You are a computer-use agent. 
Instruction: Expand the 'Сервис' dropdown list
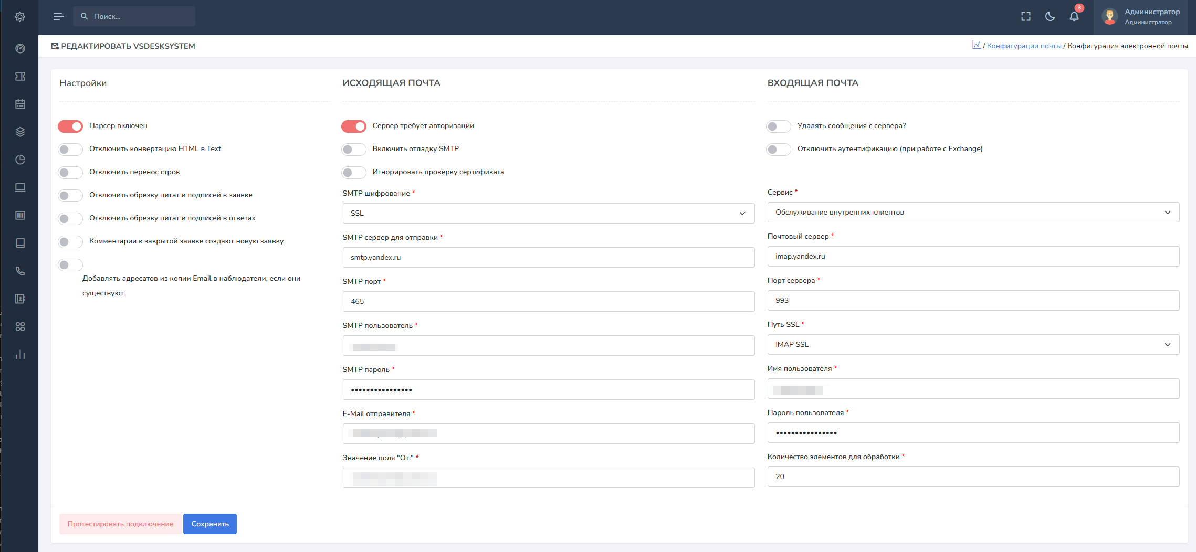[973, 213]
